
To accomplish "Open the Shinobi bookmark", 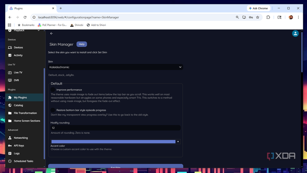I will point(77,25).
